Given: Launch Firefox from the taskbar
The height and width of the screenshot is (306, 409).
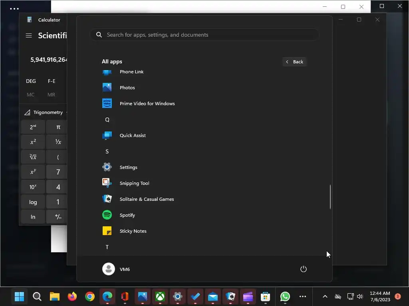Looking at the screenshot, I should [72, 296].
